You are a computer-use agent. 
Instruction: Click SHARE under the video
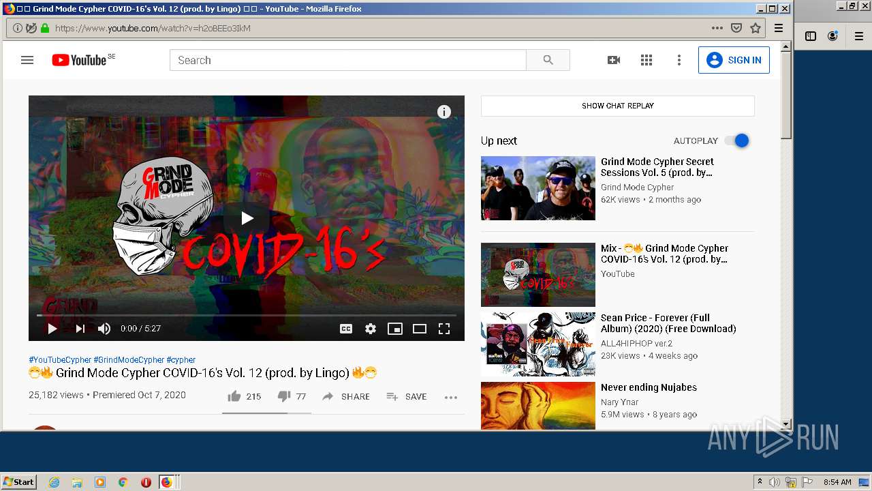pos(346,396)
